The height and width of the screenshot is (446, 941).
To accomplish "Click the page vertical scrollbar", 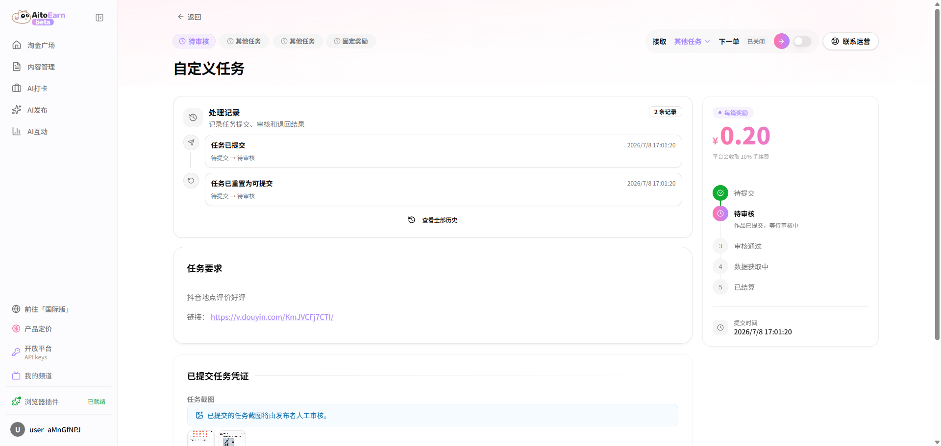I will point(937,174).
